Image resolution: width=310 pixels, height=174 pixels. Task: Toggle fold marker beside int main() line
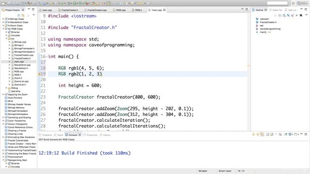pyautogui.click(x=46, y=57)
